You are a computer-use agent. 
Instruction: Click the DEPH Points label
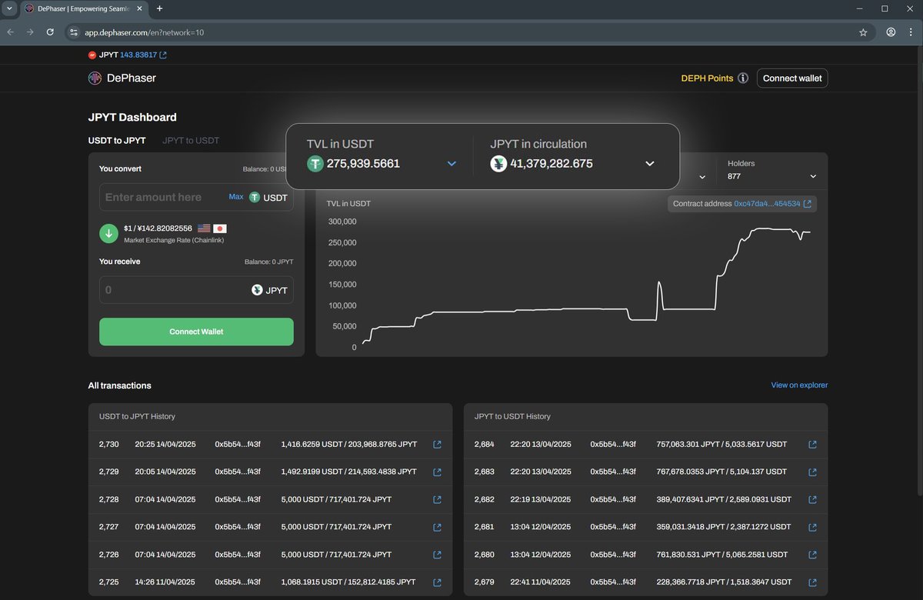point(707,78)
